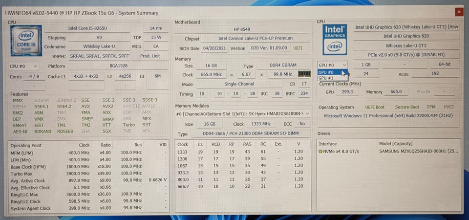Click the Chipset field Intel Cannon Lake-U PCH-LP Premium

pyautogui.click(x=255, y=38)
